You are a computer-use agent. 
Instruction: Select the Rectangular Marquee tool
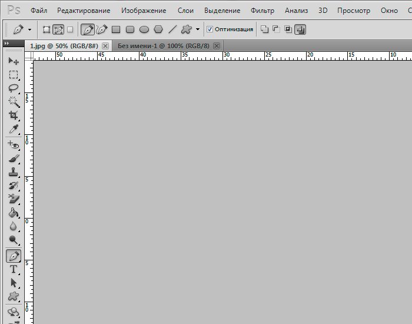[x=13, y=75]
